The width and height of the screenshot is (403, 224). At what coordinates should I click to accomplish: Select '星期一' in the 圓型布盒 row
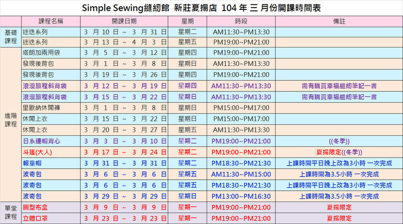click(187, 208)
